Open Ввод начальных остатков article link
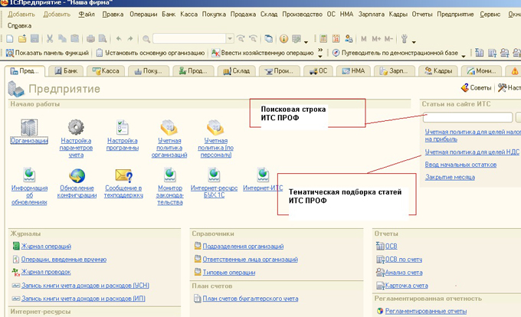The image size is (521, 317). 460,165
